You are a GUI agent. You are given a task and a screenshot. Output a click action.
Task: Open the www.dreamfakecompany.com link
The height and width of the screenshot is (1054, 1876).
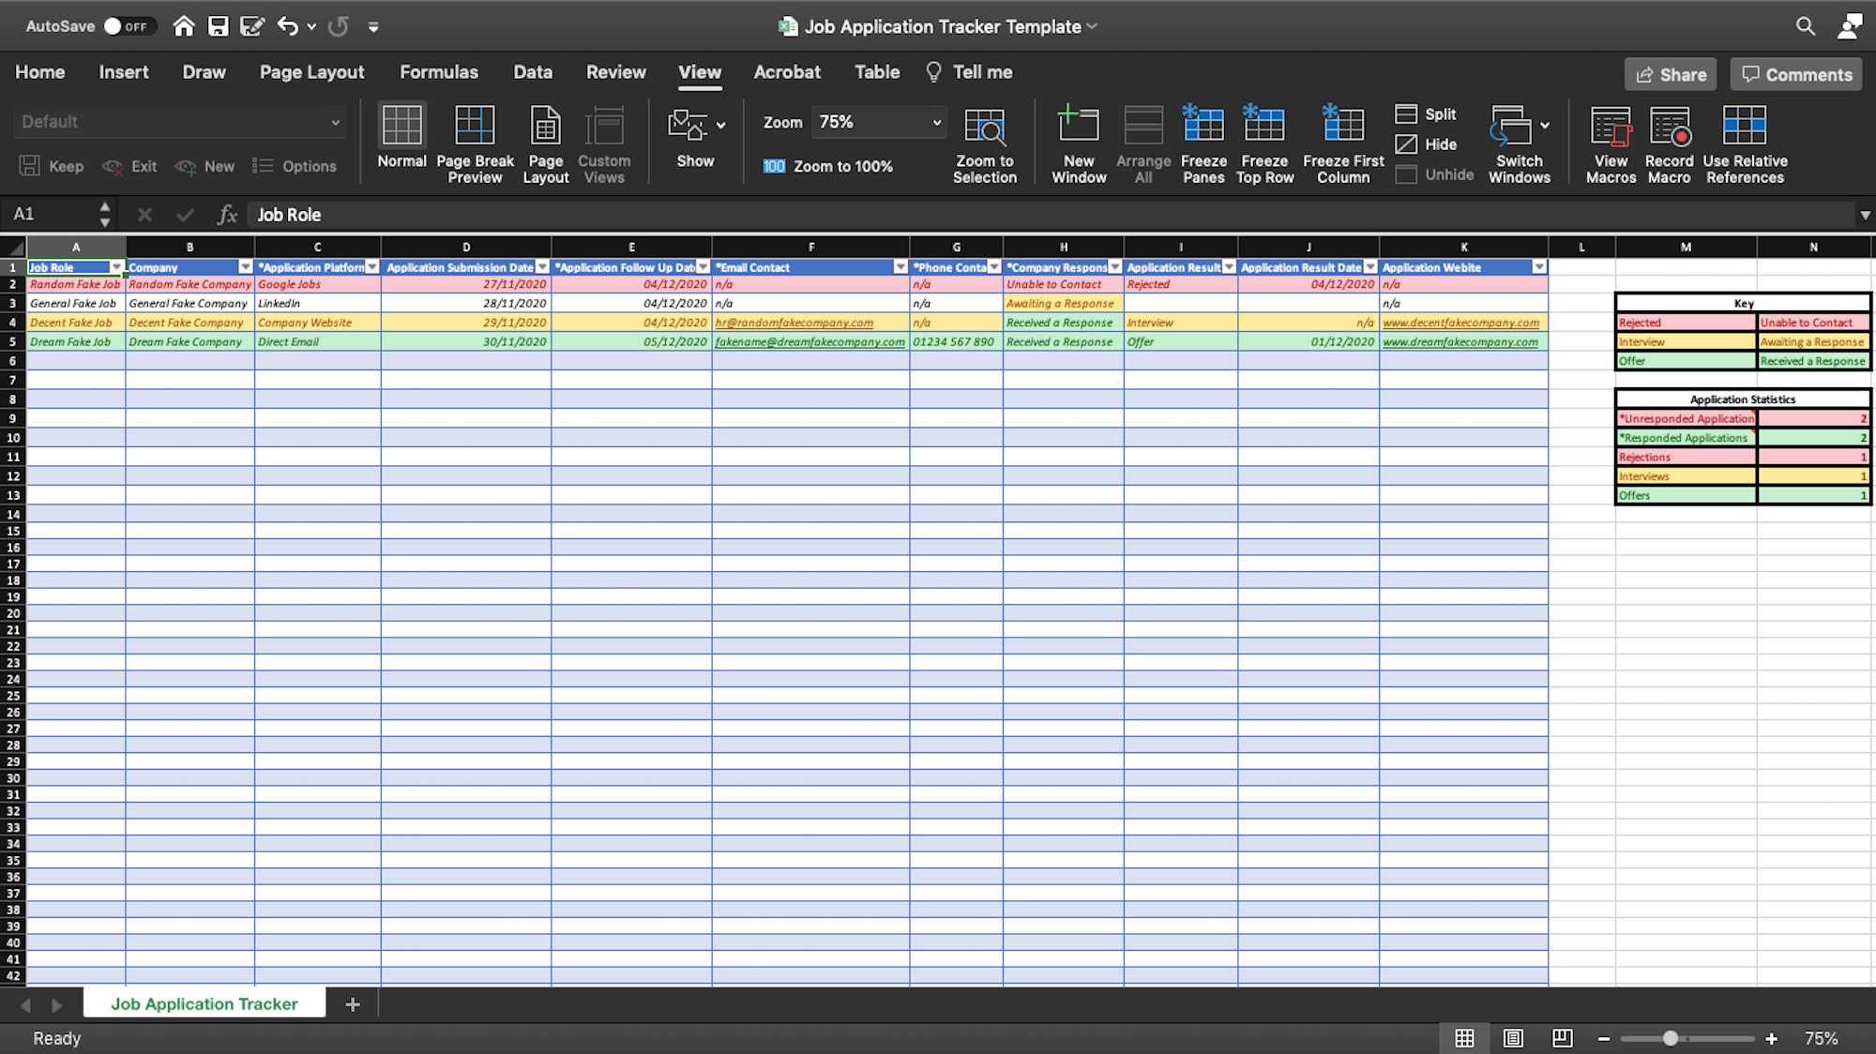click(x=1460, y=342)
